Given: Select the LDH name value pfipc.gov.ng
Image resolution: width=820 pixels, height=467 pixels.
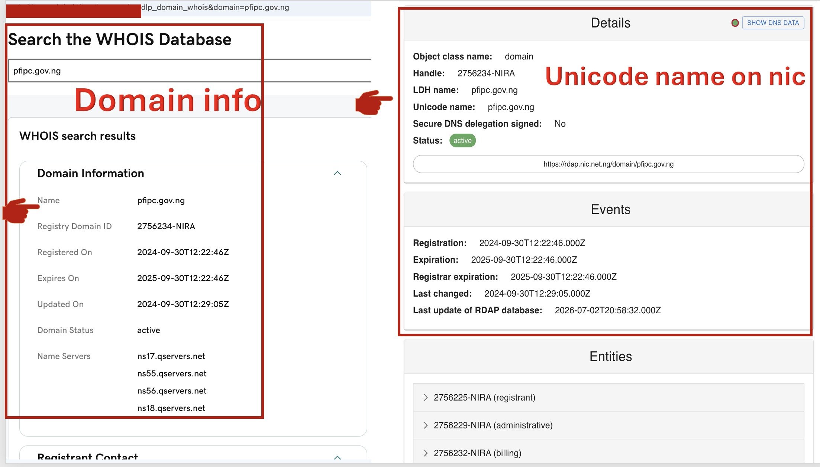Looking at the screenshot, I should click(494, 90).
